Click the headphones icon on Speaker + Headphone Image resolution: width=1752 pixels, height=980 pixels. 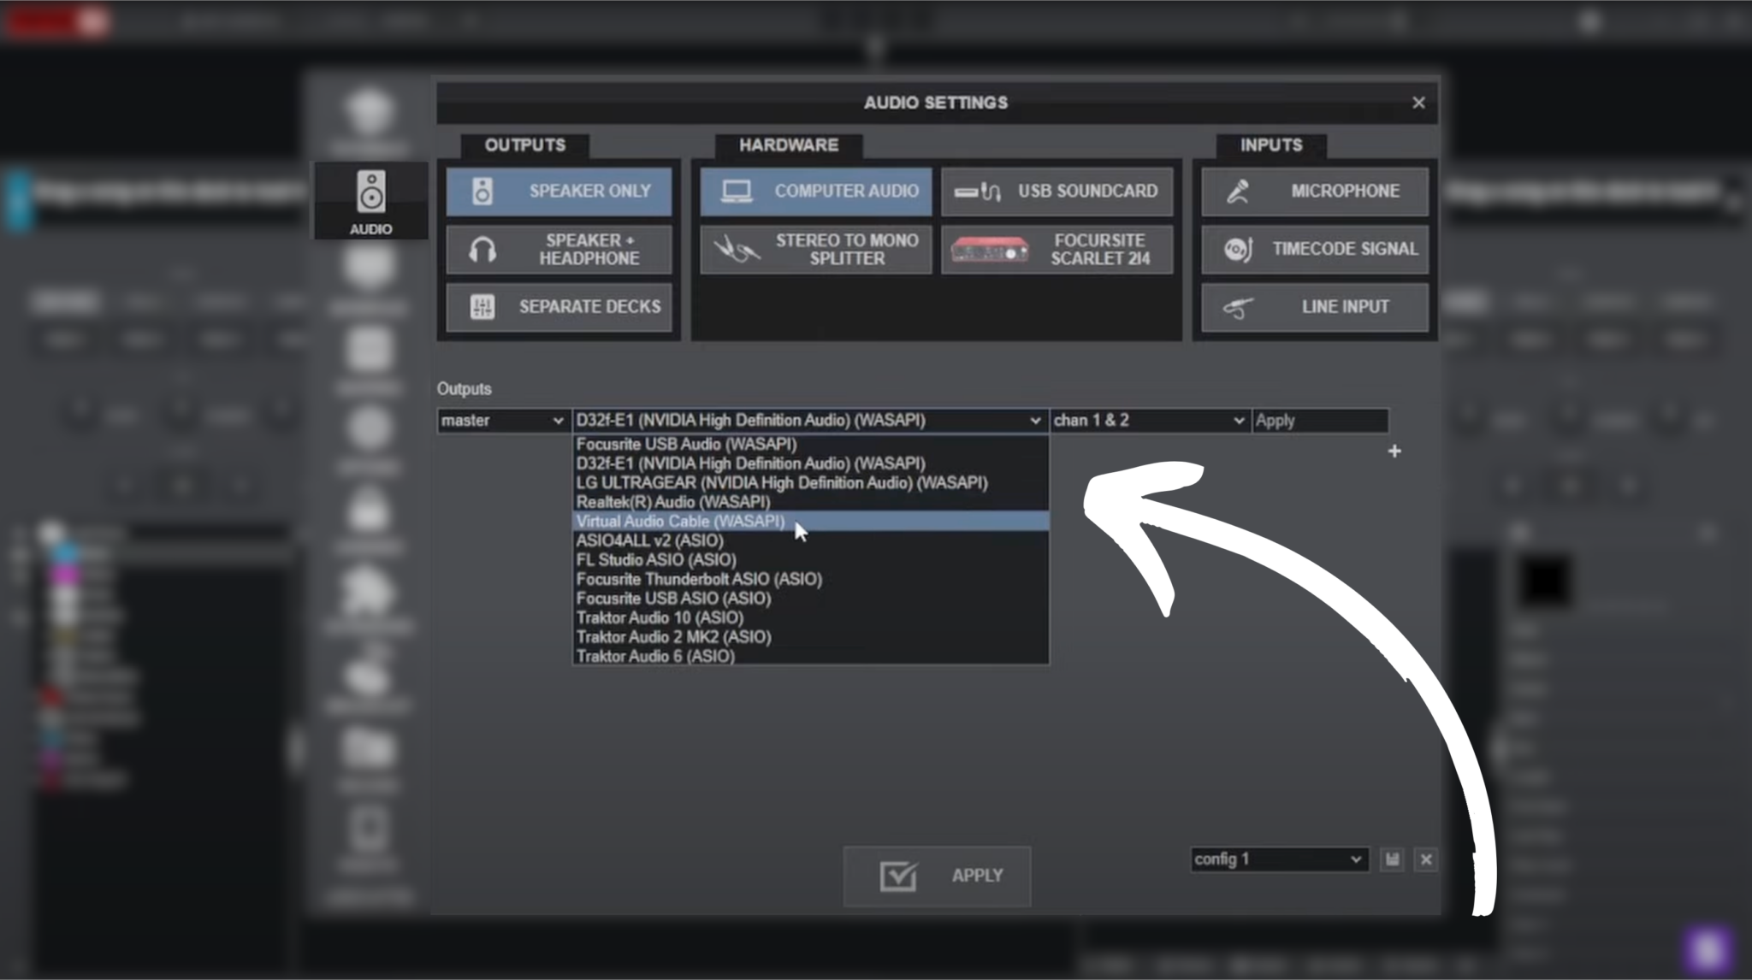coord(484,249)
